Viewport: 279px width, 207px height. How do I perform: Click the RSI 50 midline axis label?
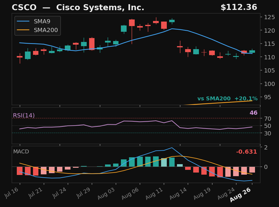coord(268,126)
